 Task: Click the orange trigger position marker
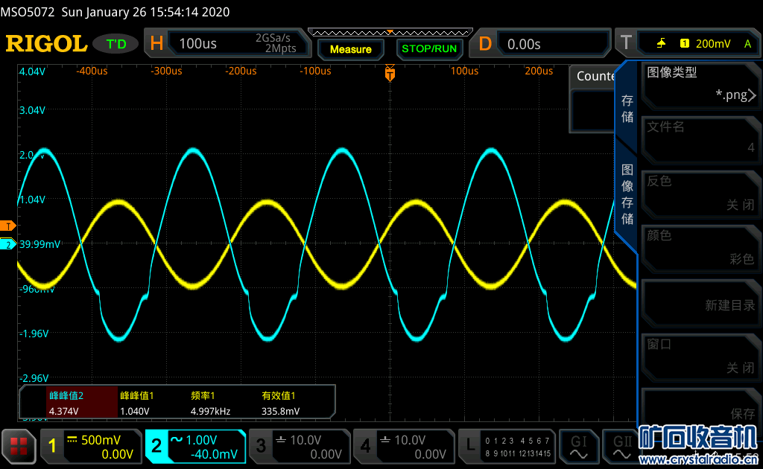[x=389, y=74]
